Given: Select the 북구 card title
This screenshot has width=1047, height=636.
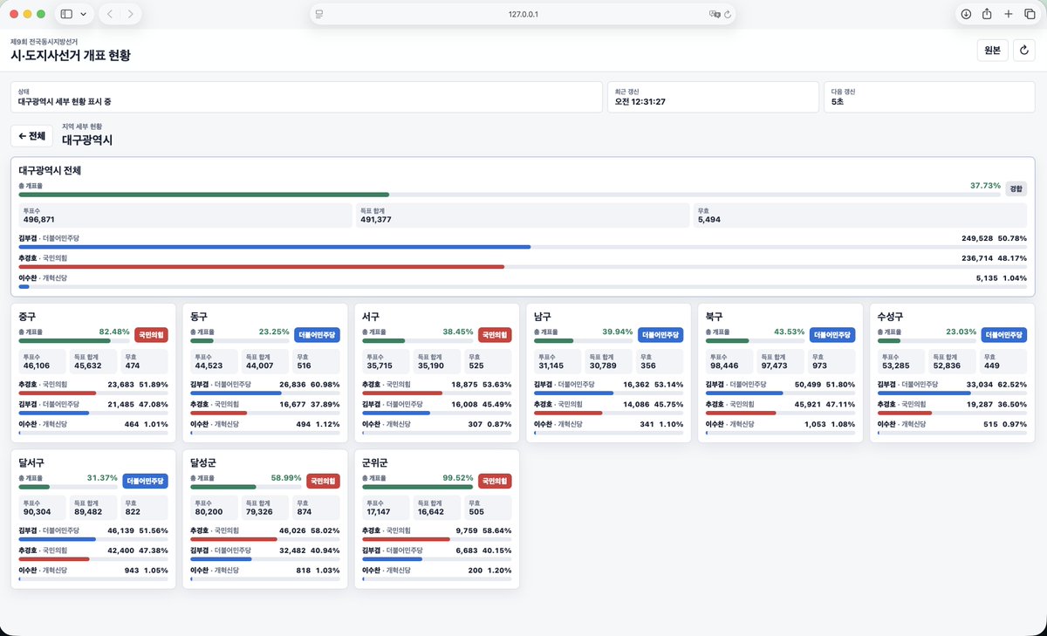Looking at the screenshot, I should tap(715, 316).
